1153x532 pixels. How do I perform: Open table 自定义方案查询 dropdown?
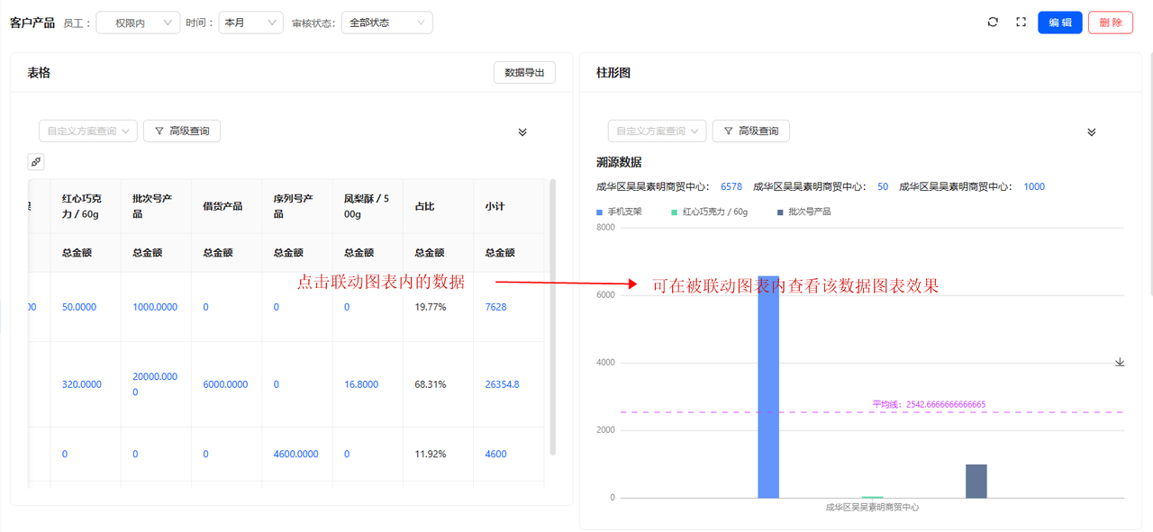click(x=88, y=131)
